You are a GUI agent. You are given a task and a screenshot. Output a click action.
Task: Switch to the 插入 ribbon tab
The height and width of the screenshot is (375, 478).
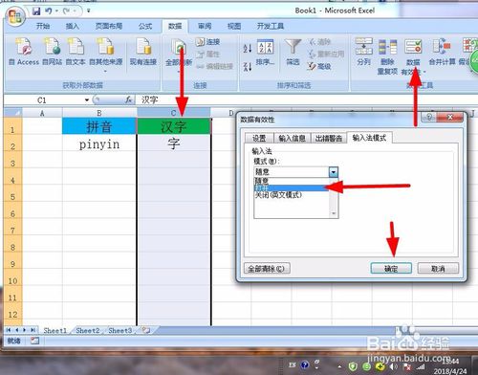point(73,26)
